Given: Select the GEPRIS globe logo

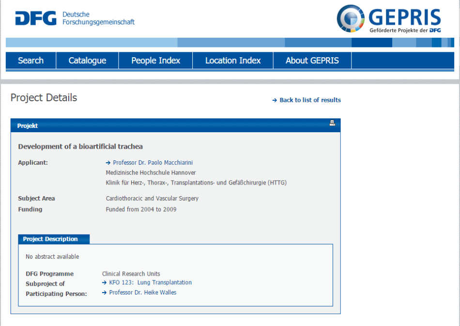Looking at the screenshot, I should (x=350, y=19).
